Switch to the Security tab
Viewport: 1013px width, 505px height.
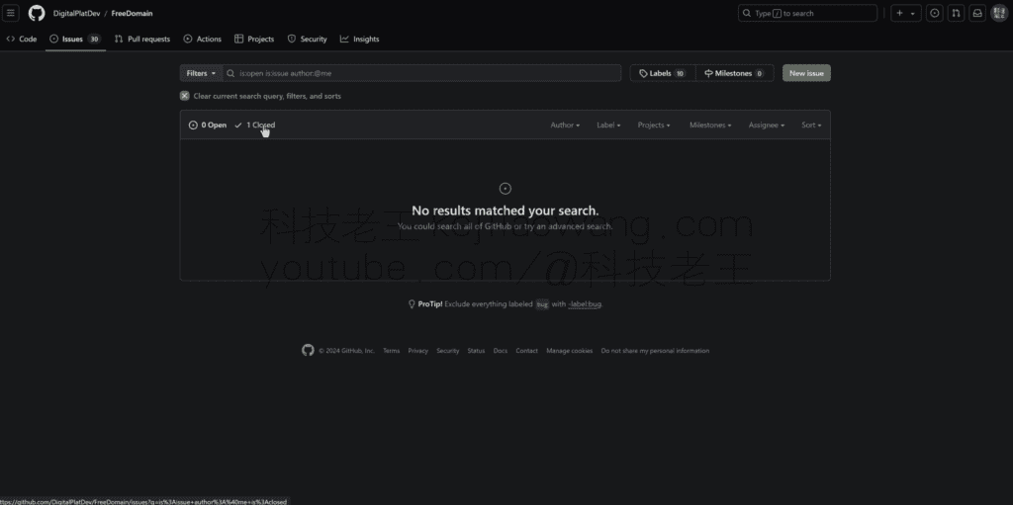(x=308, y=39)
